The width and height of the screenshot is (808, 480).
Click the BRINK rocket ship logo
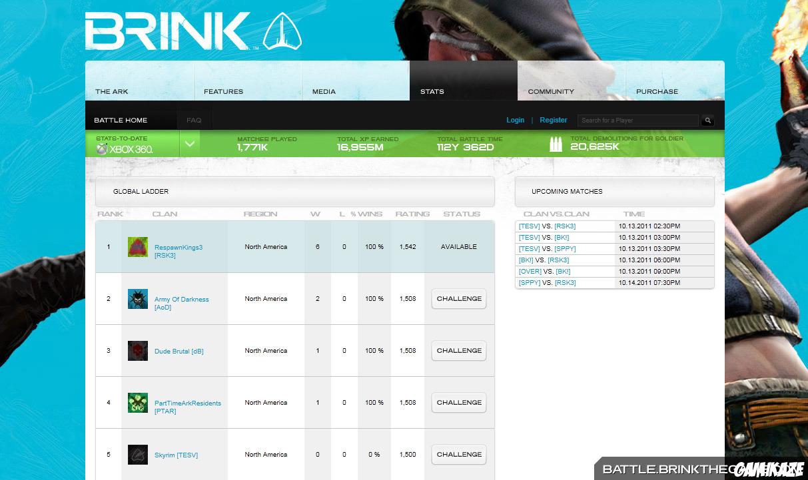[282, 31]
